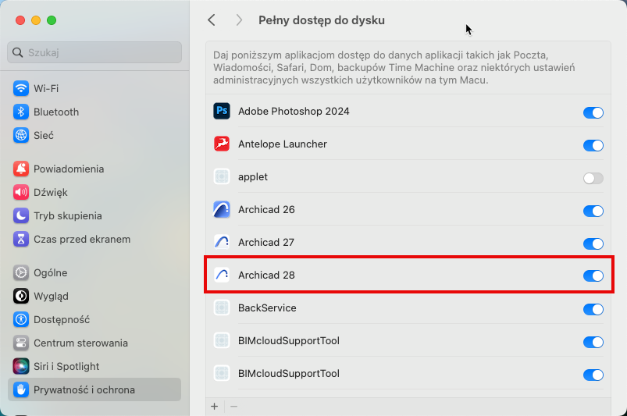Go back with the left chevron
This screenshot has width=627, height=416.
[212, 20]
